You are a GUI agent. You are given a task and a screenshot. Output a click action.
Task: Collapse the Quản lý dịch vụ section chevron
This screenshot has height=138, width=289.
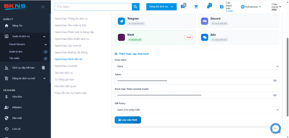44,37
